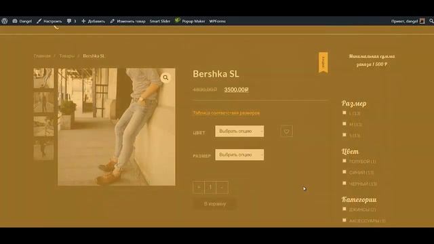The image size is (434, 244).
Task: Open the WordPress logo menu
Action: tap(5, 21)
